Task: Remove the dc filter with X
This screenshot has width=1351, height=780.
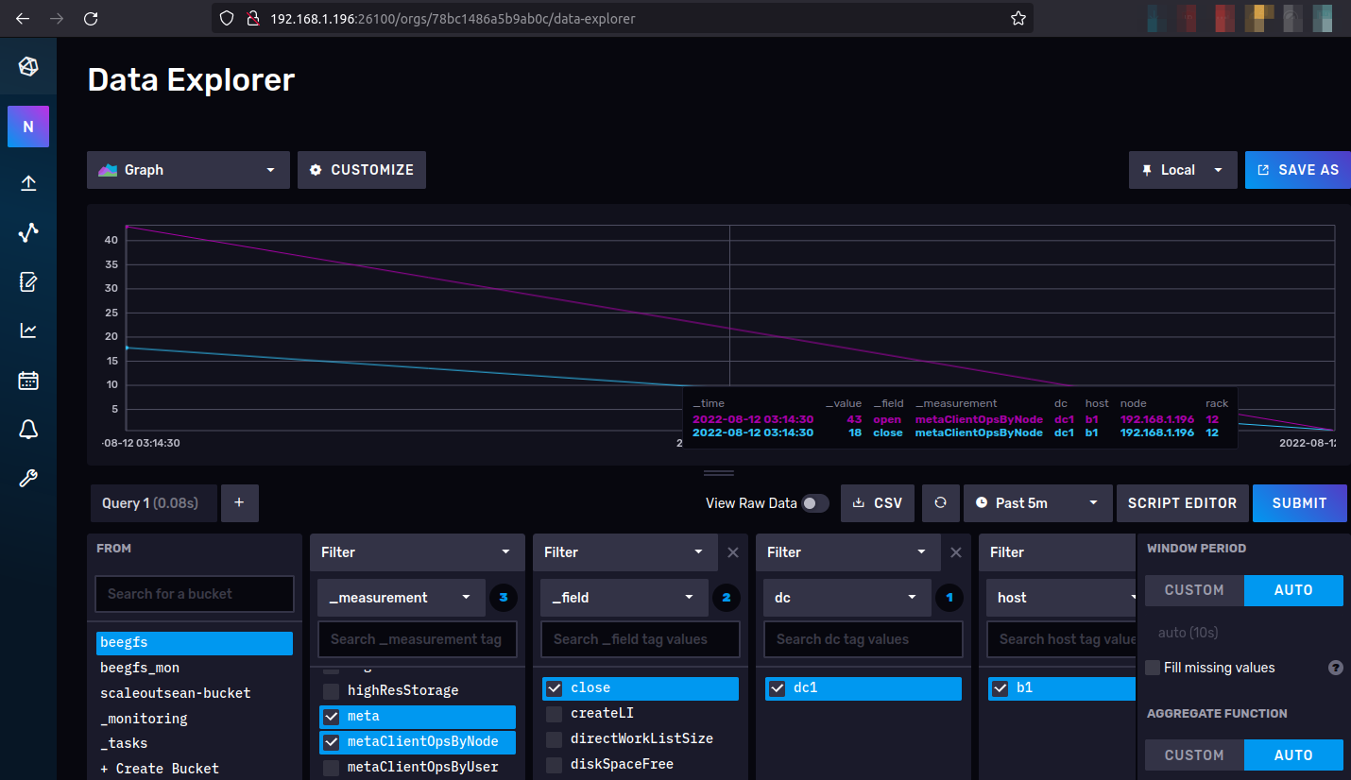Action: click(955, 552)
